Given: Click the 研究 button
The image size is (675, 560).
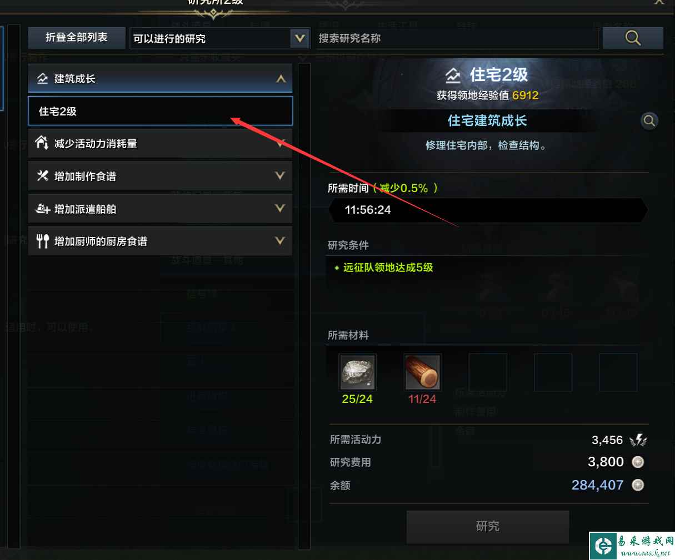Looking at the screenshot, I should pos(488,526).
